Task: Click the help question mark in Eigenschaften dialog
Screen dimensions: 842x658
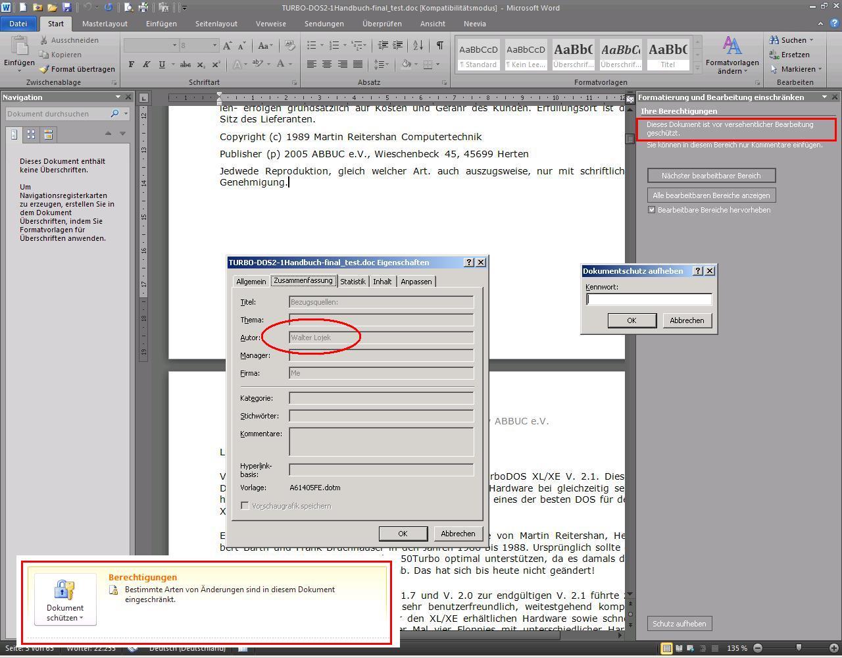Action: [469, 263]
